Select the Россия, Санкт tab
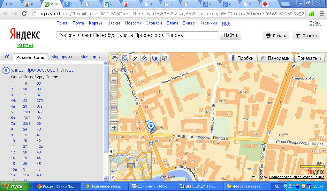The height and width of the screenshot is (191, 327). pos(30,57)
